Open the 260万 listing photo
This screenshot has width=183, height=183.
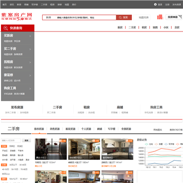pos(117,149)
